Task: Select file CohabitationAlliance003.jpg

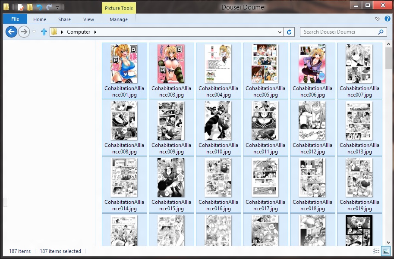Action: tap(171, 71)
